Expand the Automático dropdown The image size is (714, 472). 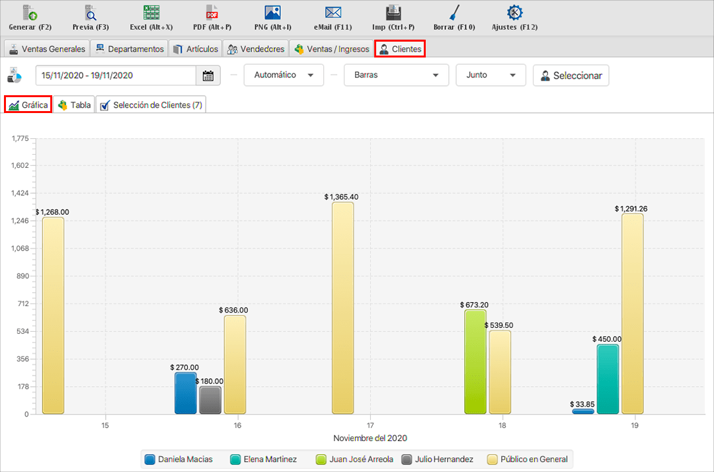pyautogui.click(x=284, y=75)
